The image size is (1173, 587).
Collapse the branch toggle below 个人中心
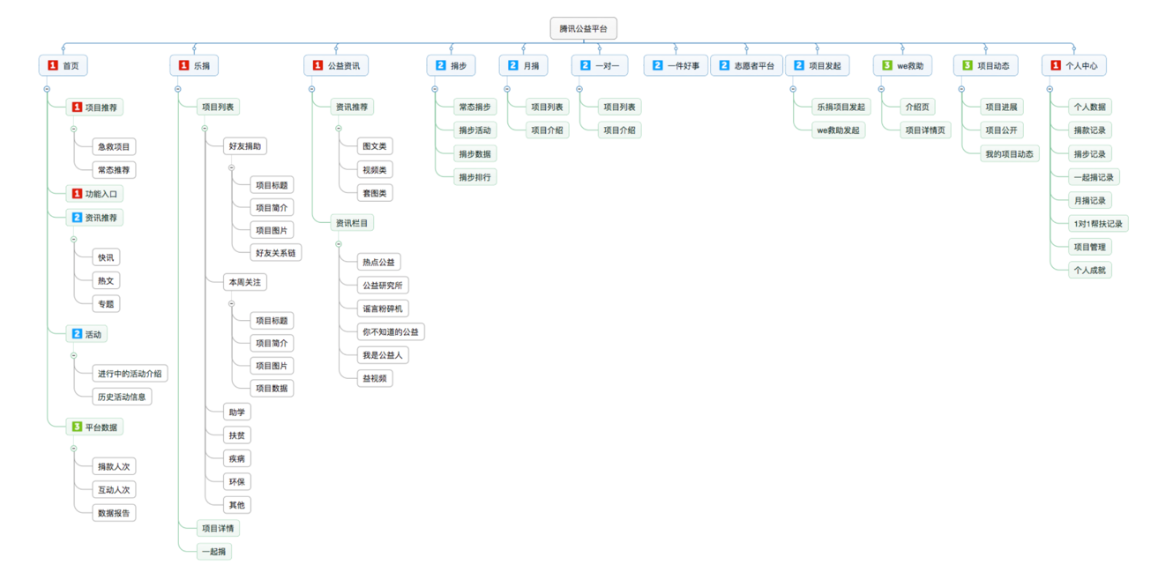point(1050,89)
